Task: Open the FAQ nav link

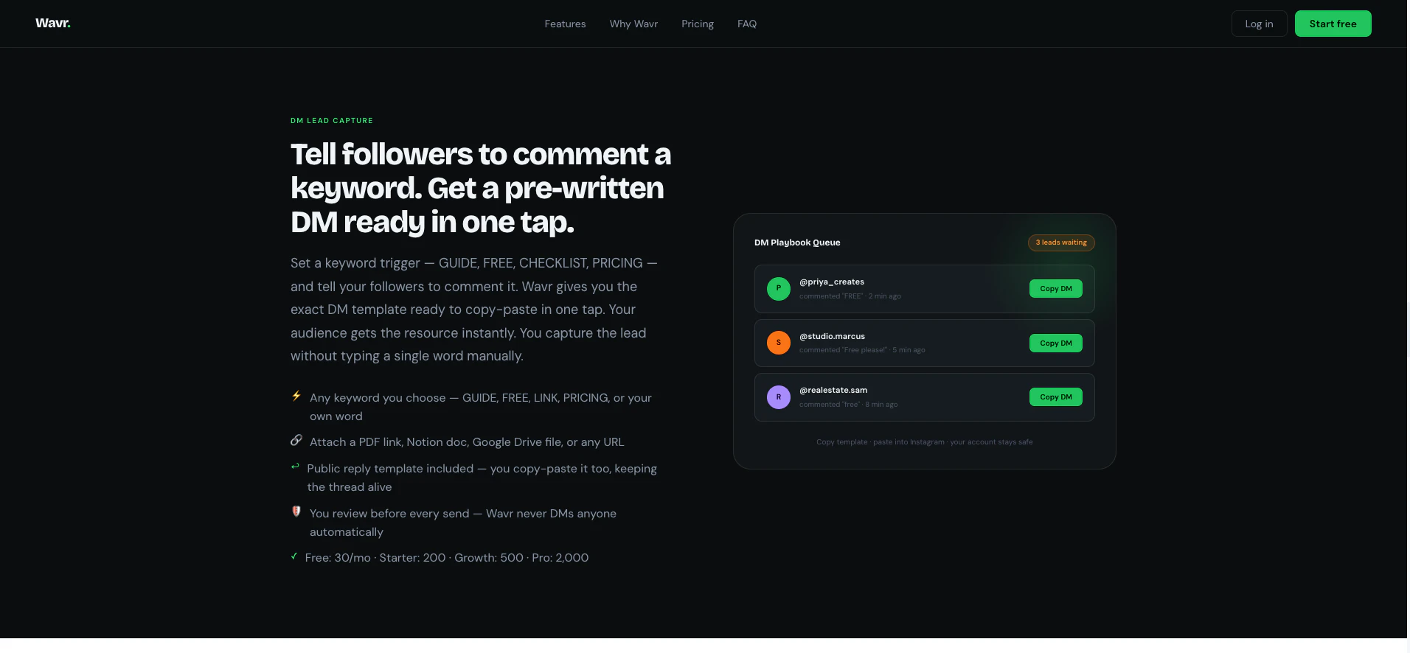Action: click(747, 24)
